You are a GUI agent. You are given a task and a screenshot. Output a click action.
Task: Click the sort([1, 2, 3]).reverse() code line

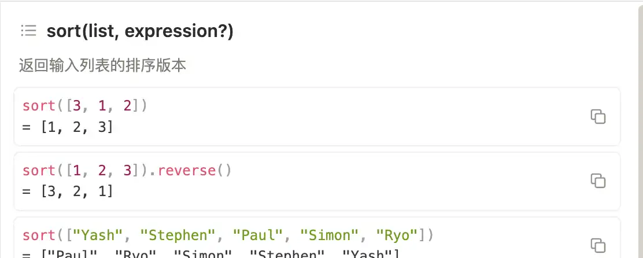[x=127, y=171]
